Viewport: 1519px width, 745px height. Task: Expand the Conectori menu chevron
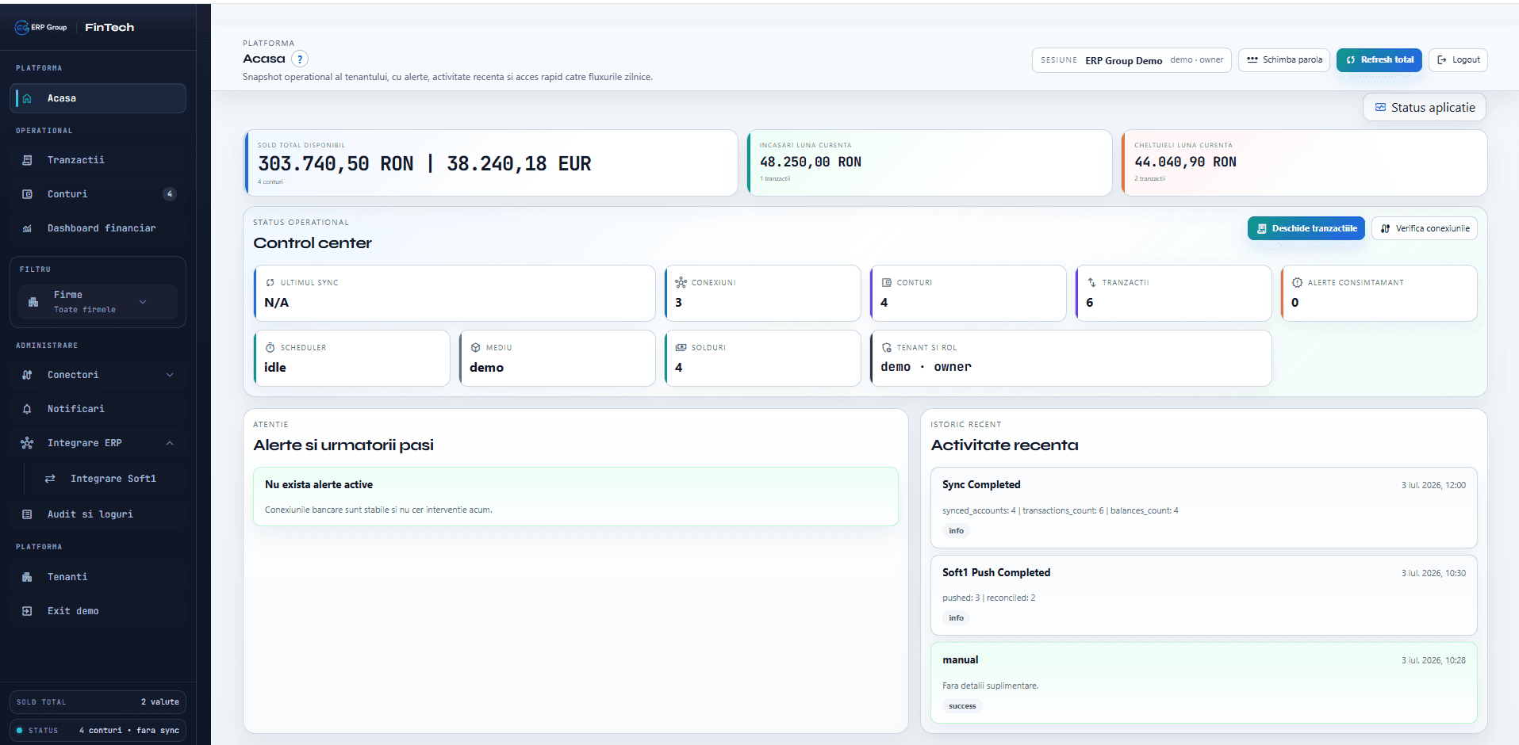click(x=170, y=375)
